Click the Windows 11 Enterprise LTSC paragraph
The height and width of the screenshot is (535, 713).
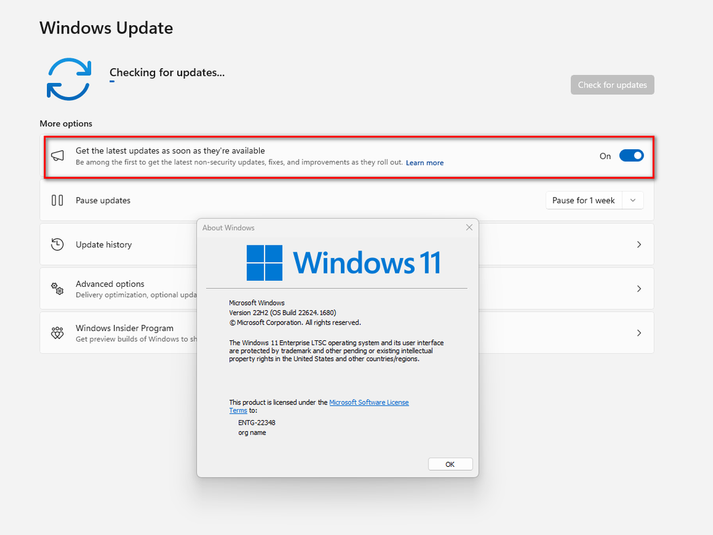tap(337, 350)
